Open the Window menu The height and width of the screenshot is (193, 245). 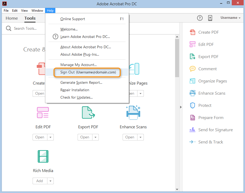pos(37,10)
